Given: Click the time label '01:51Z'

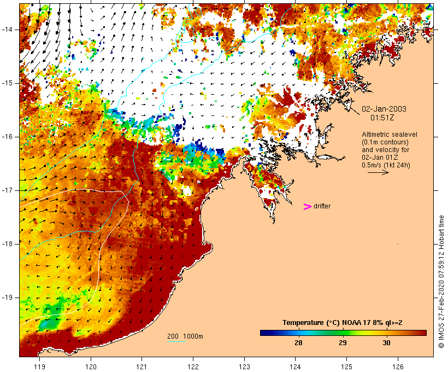Looking at the screenshot, I should (382, 118).
